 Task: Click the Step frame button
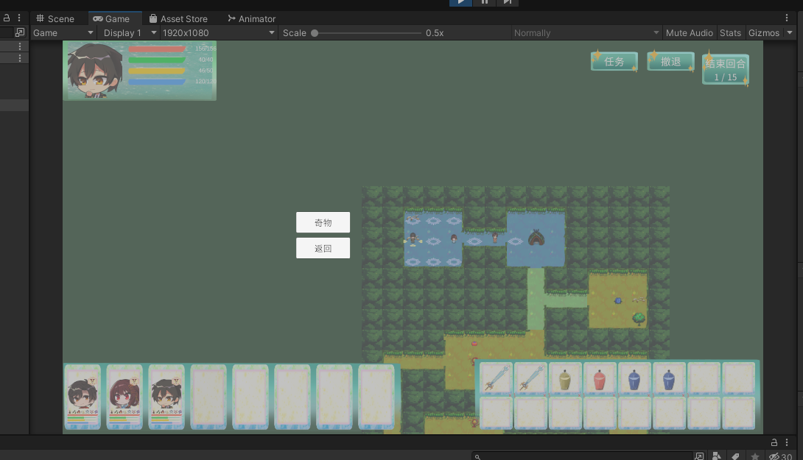click(507, 2)
